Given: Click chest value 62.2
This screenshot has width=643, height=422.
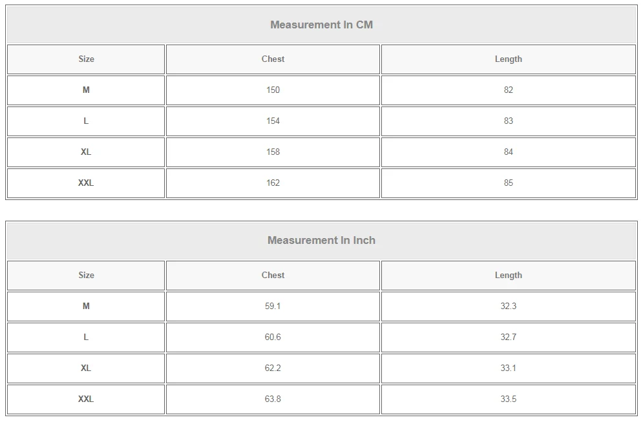Looking at the screenshot, I should pos(273,368).
